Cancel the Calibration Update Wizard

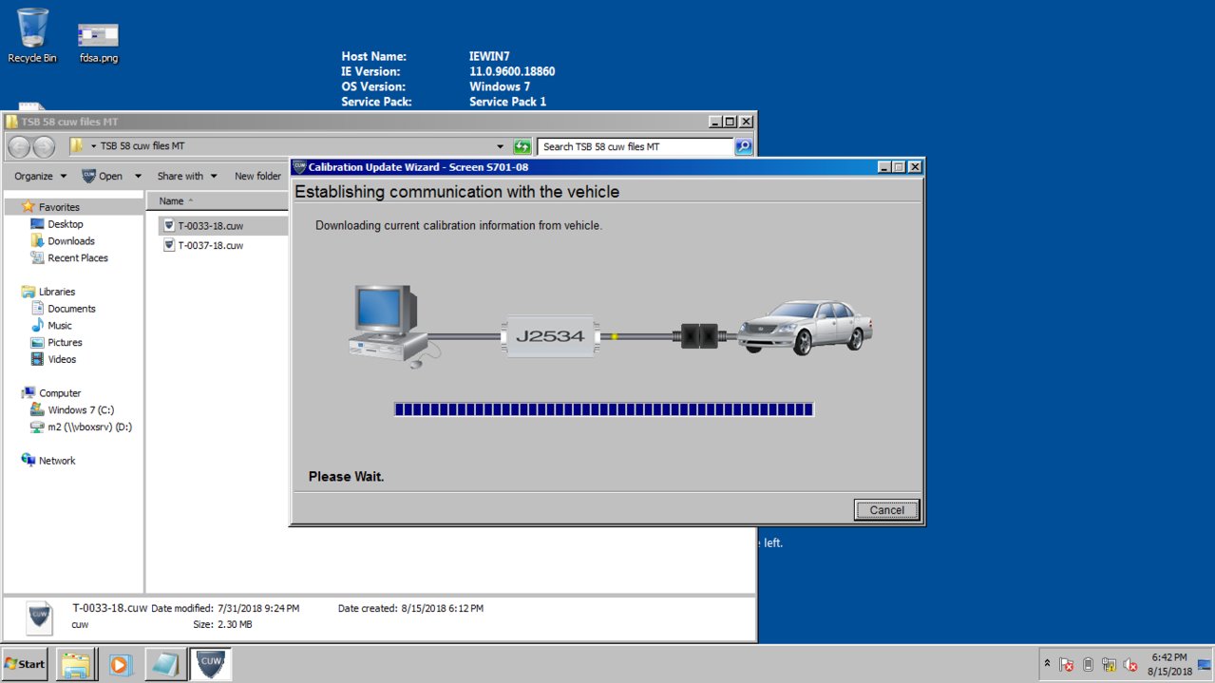886,510
